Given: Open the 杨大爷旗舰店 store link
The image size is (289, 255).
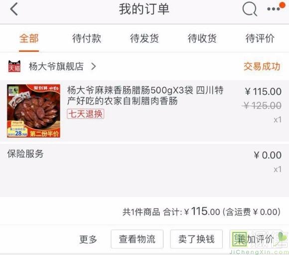Looking at the screenshot, I should point(56,66).
